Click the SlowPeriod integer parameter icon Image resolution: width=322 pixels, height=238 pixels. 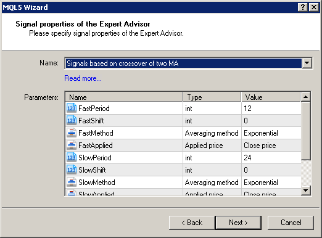tap(72, 157)
